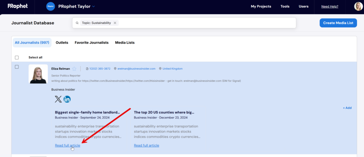Select the All Journalists (997) tab
This screenshot has width=364, height=157.
32,43
